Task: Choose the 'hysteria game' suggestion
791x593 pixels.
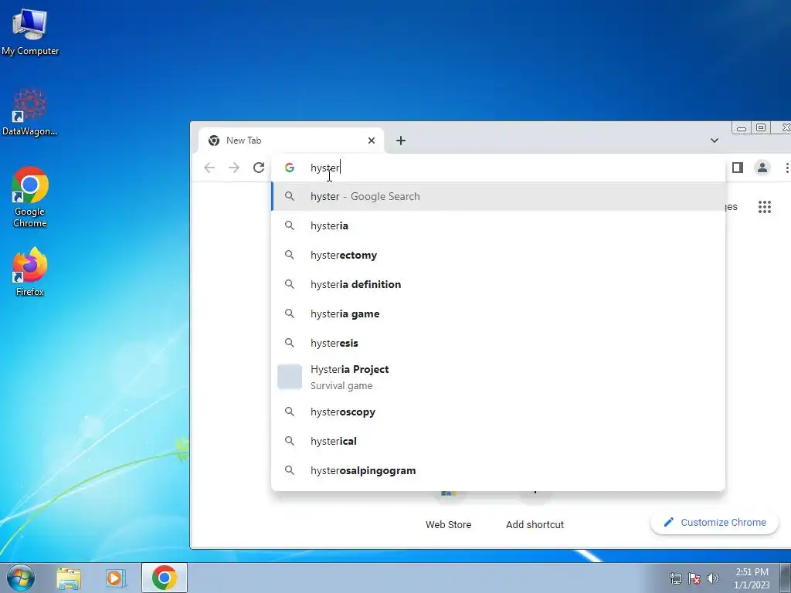Action: (x=498, y=313)
